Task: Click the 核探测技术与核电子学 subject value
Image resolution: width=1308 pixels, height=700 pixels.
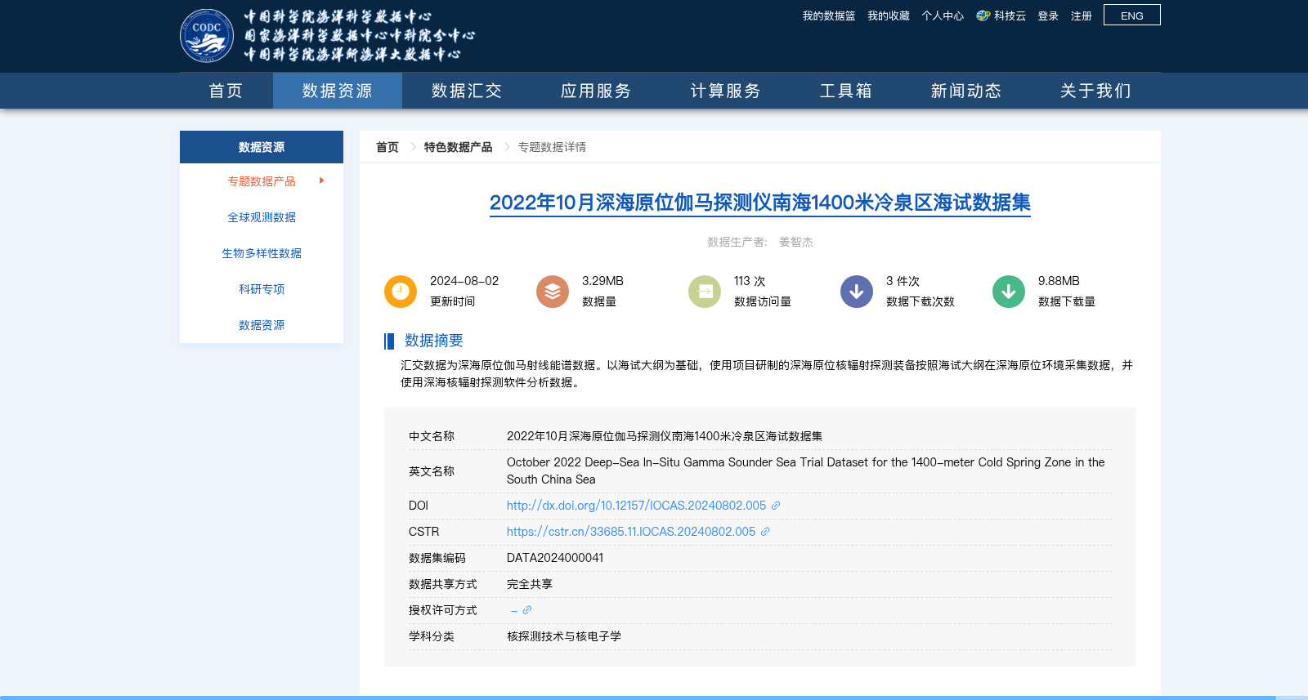Action: point(564,636)
